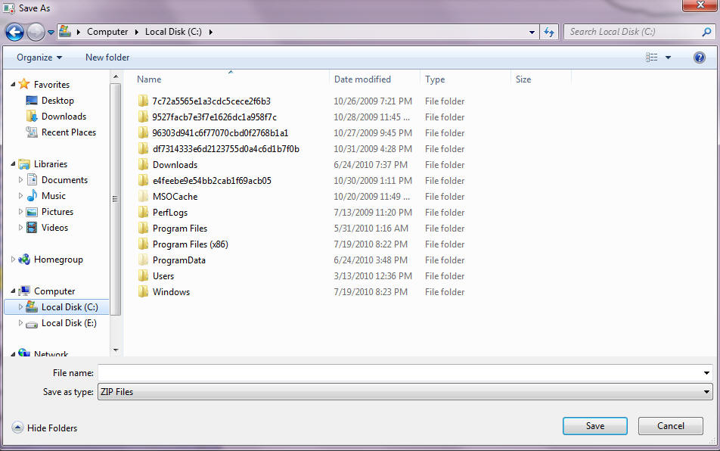The image size is (720, 451).
Task: Open the recent pages dropdown arrow
Action: pos(51,32)
